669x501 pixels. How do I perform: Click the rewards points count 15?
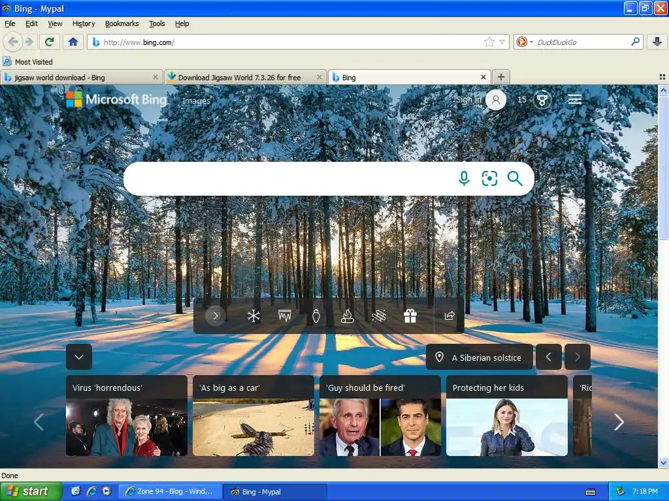(x=522, y=100)
